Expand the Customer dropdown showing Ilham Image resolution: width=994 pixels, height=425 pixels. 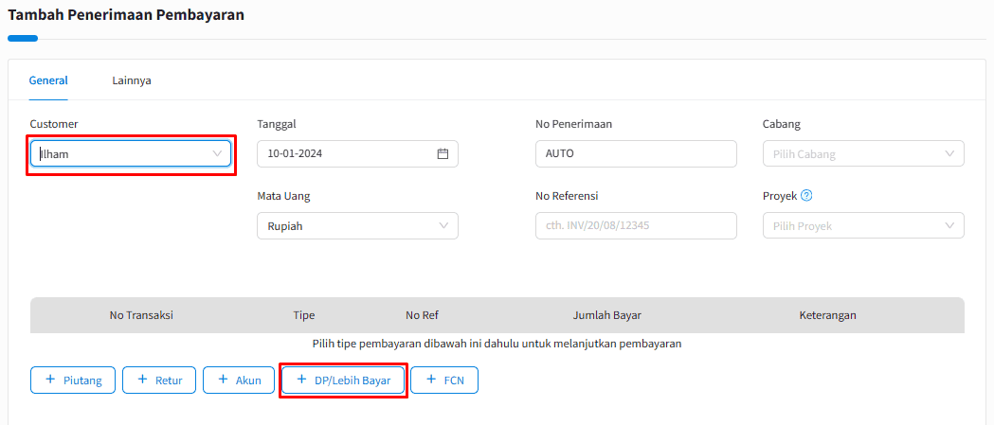tap(131, 154)
